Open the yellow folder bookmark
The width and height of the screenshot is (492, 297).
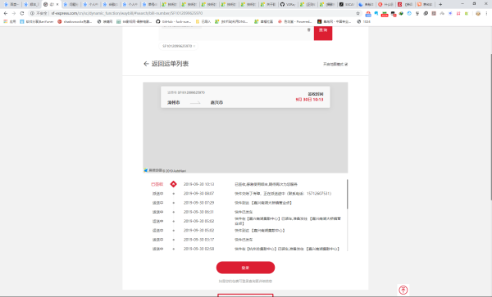click(x=203, y=21)
